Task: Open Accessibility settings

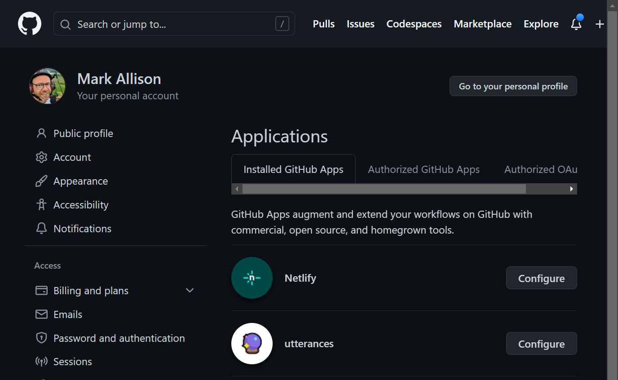Action: (x=81, y=205)
